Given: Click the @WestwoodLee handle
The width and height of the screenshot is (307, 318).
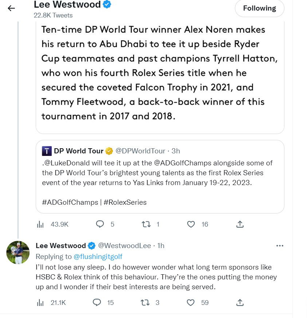Looking at the screenshot, I should tap(125, 246).
